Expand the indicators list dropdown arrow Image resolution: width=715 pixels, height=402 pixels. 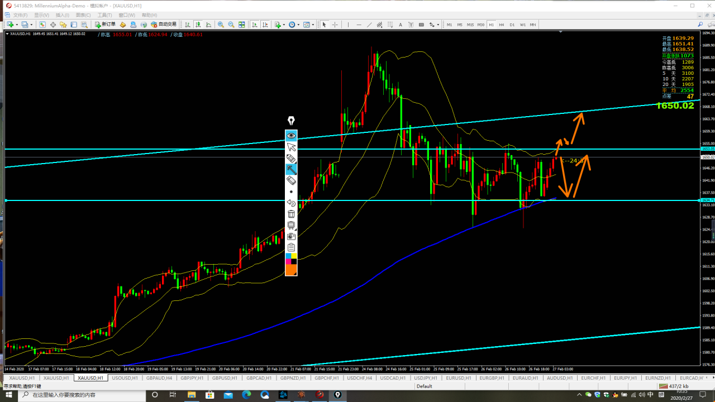coord(285,25)
